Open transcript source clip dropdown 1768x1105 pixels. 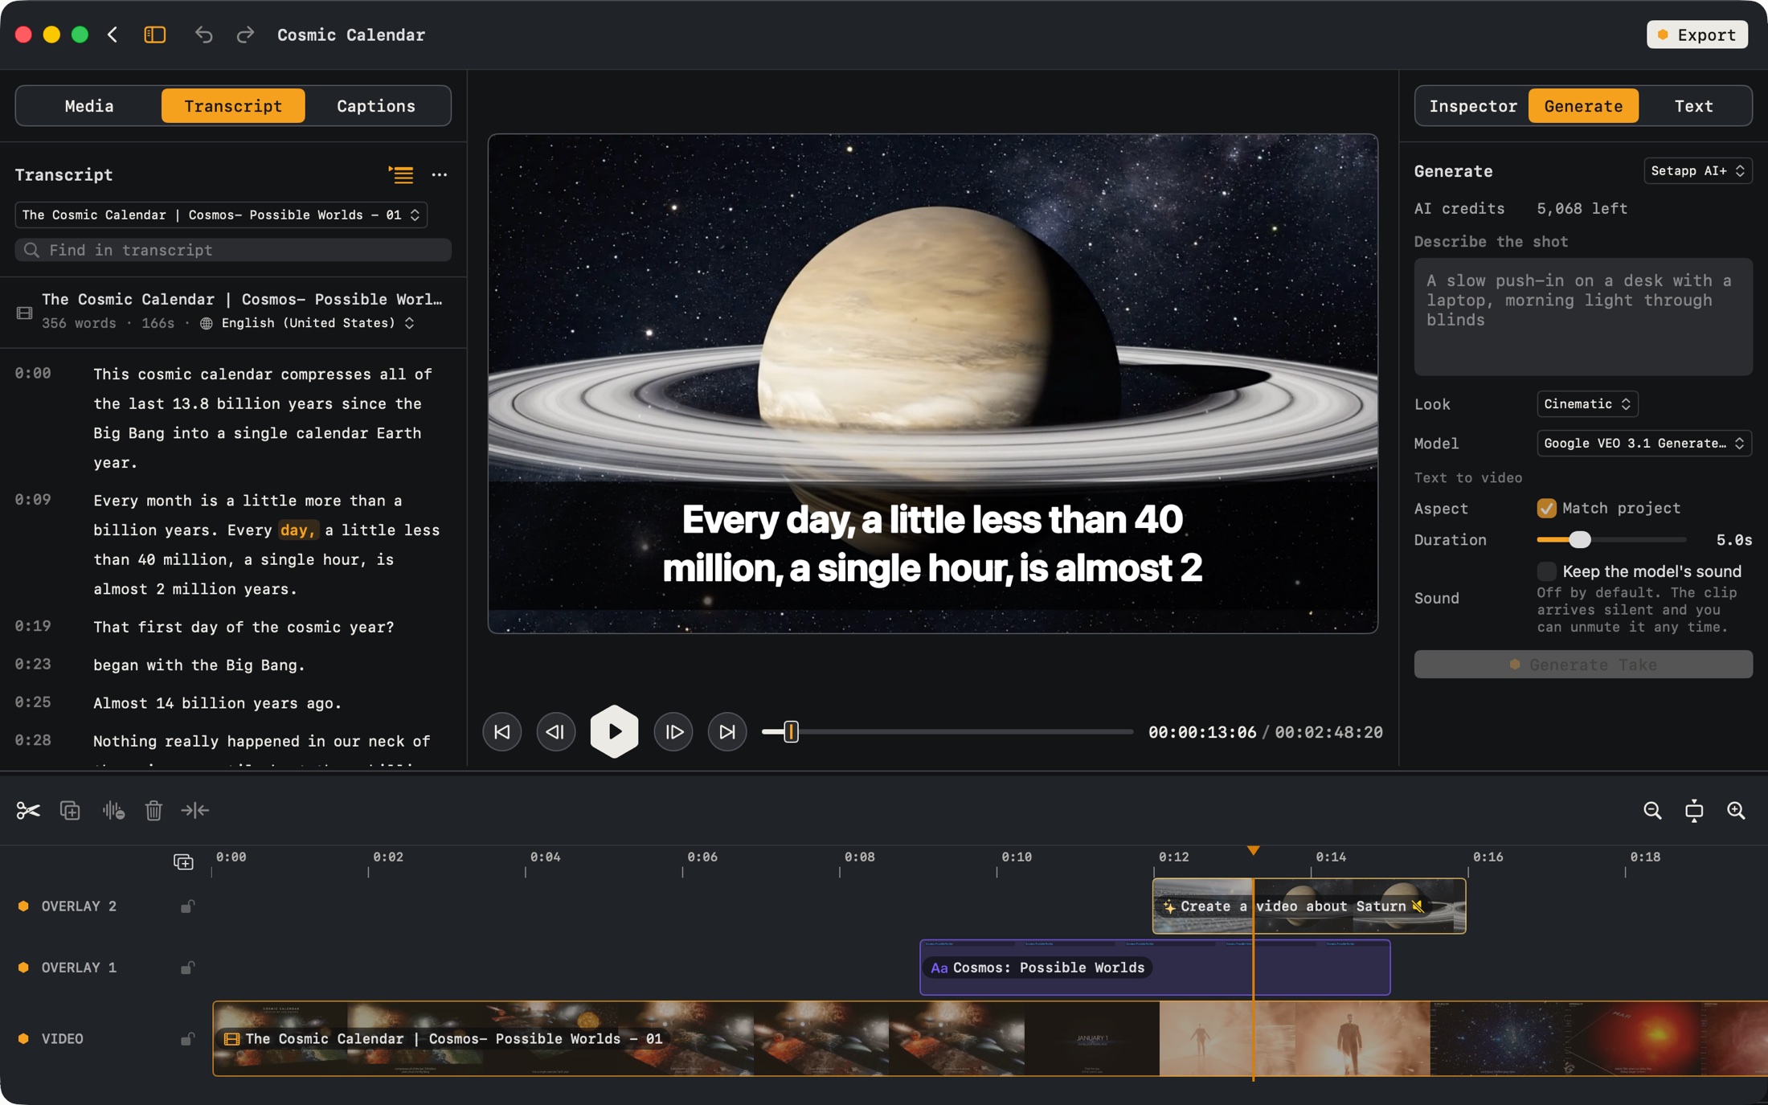pyautogui.click(x=221, y=215)
